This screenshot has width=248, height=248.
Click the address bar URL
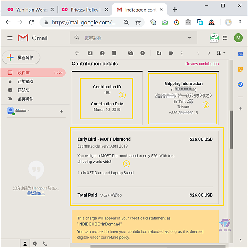tap(83, 22)
